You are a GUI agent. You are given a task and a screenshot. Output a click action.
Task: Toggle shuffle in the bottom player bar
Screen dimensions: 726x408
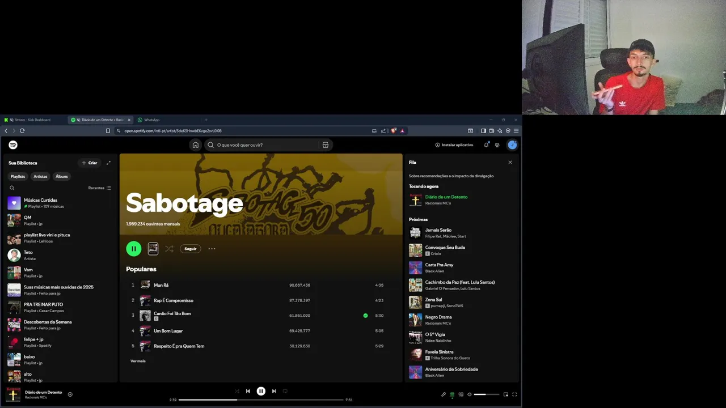pyautogui.click(x=237, y=391)
